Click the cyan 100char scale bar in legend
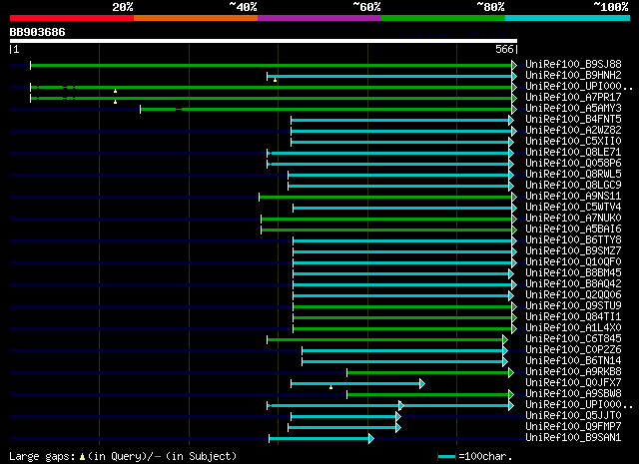 point(446,456)
